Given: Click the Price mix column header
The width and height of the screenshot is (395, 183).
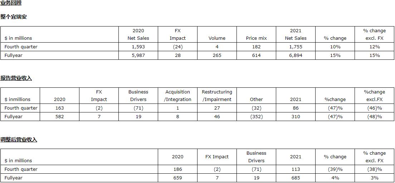Looking at the screenshot, I should [x=256, y=38].
